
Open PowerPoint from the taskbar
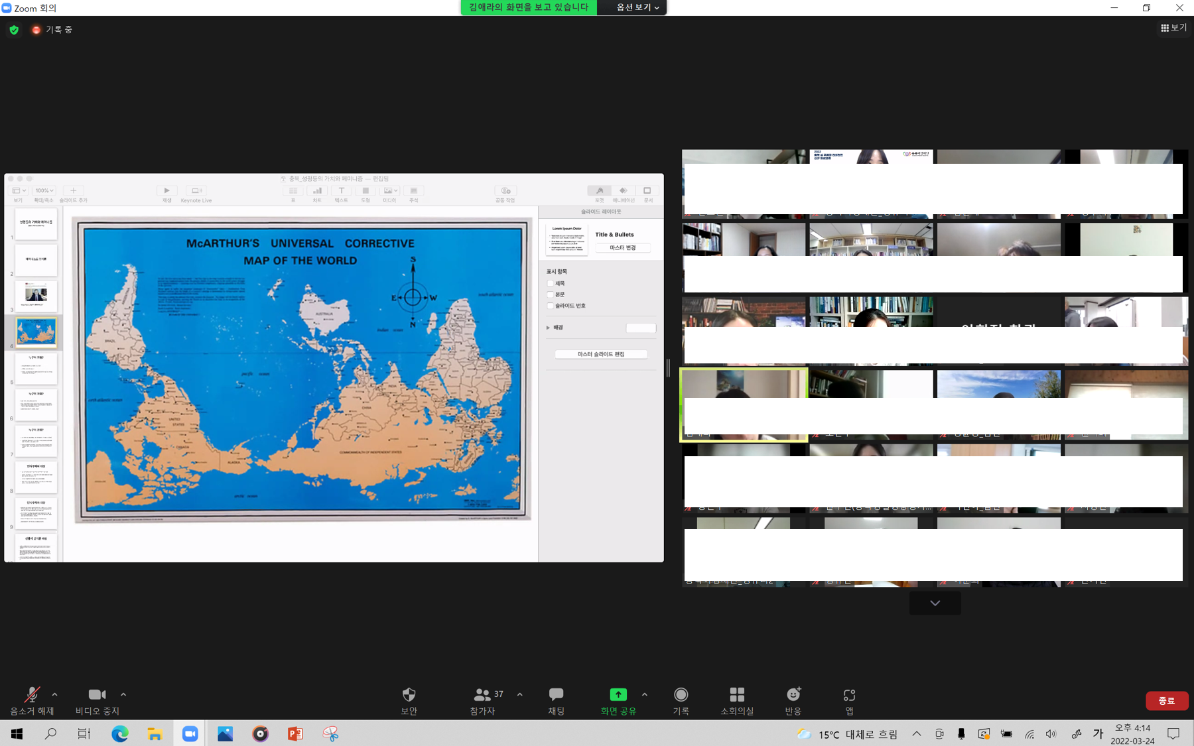(x=295, y=733)
